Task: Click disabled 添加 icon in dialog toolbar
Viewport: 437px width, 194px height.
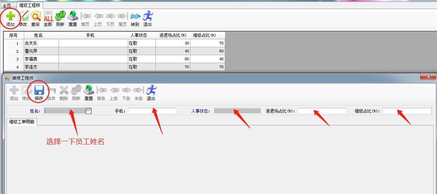Action: click(14, 90)
